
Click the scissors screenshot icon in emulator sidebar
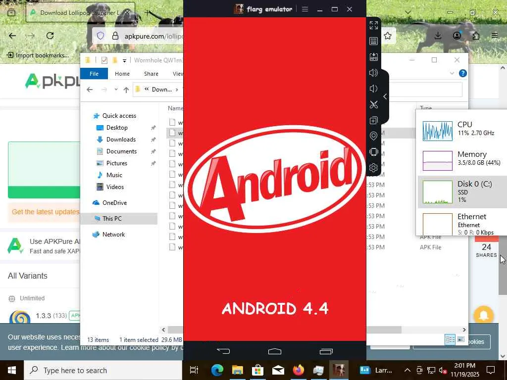click(373, 104)
